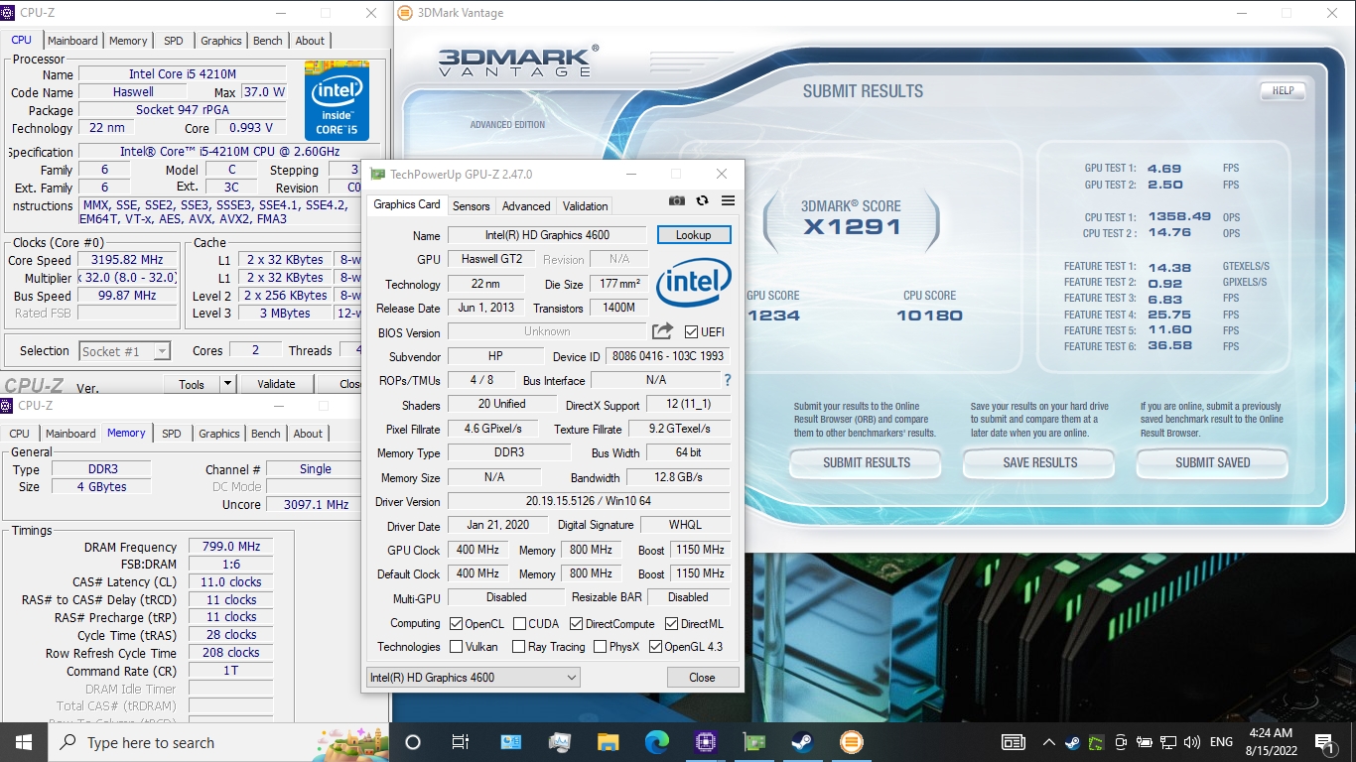Click the taskbar search box
1356x762 pixels.
coord(218,742)
